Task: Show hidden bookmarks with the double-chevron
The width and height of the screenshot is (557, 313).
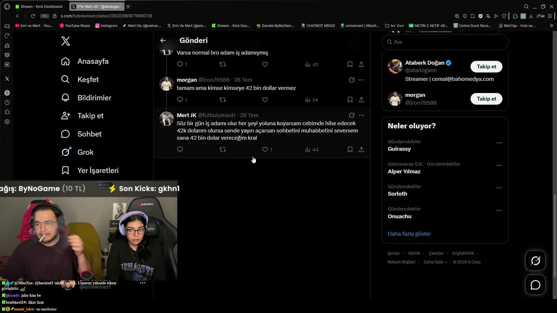Action: click(552, 26)
